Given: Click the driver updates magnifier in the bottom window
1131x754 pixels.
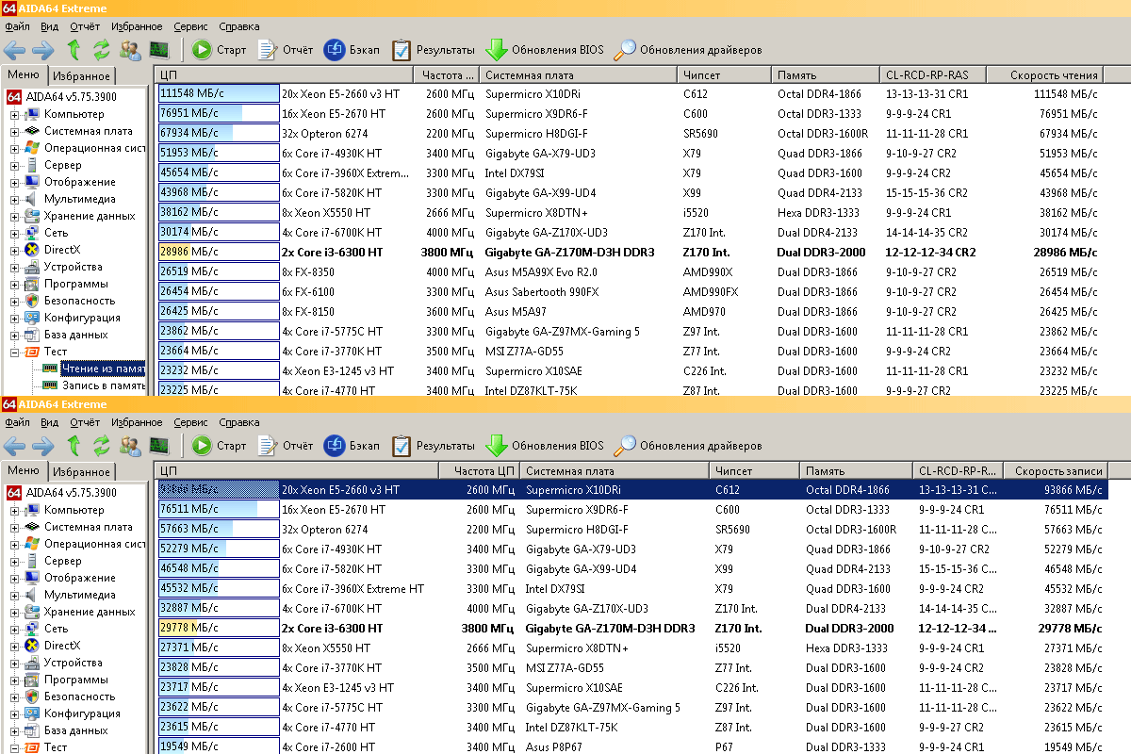Looking at the screenshot, I should click(624, 446).
